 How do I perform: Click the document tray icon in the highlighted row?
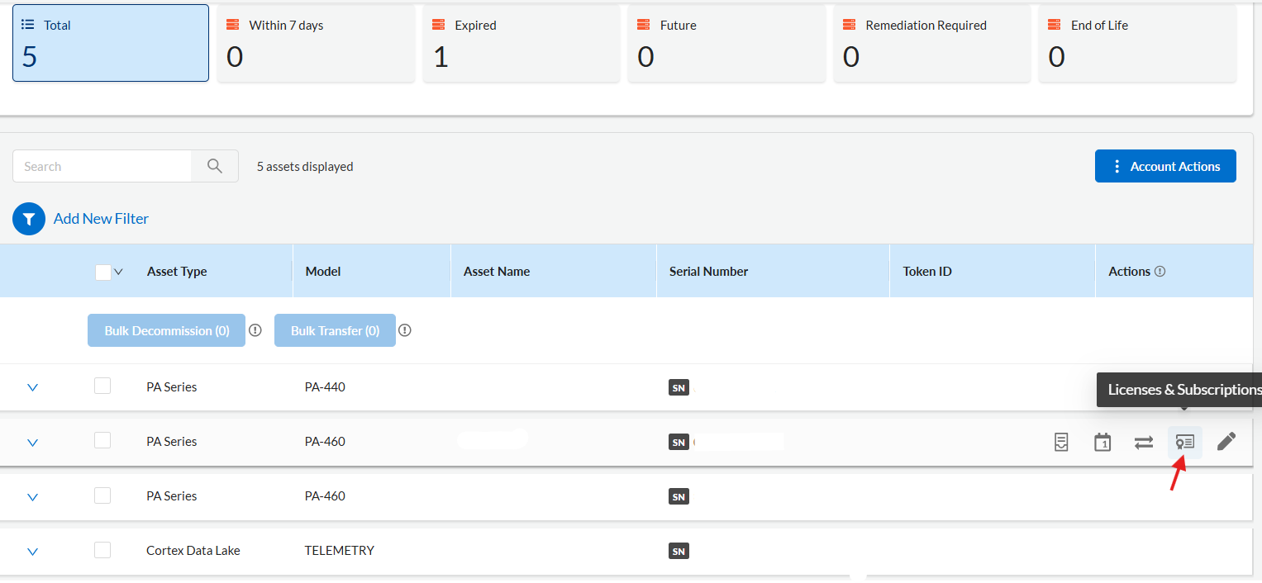(x=1061, y=443)
